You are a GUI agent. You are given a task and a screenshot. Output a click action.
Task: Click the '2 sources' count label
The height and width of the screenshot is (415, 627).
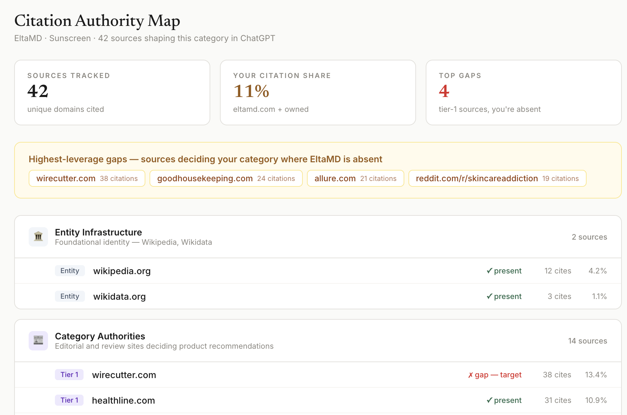coord(589,237)
